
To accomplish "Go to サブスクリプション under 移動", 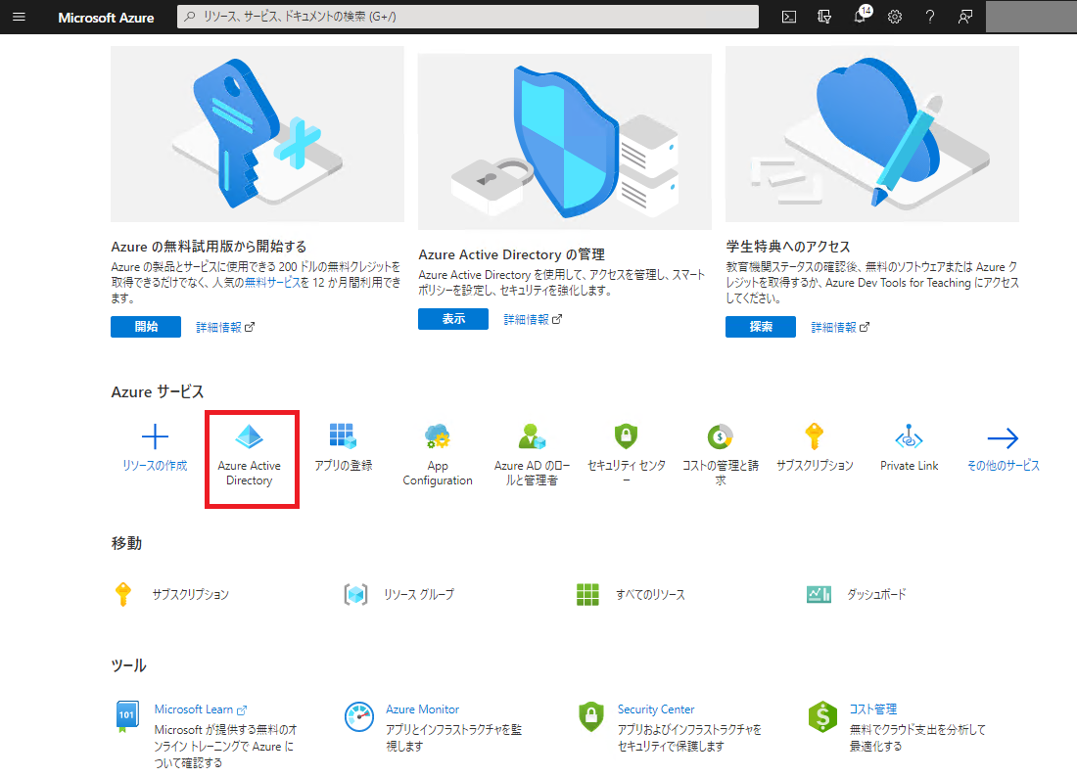I will tap(191, 594).
